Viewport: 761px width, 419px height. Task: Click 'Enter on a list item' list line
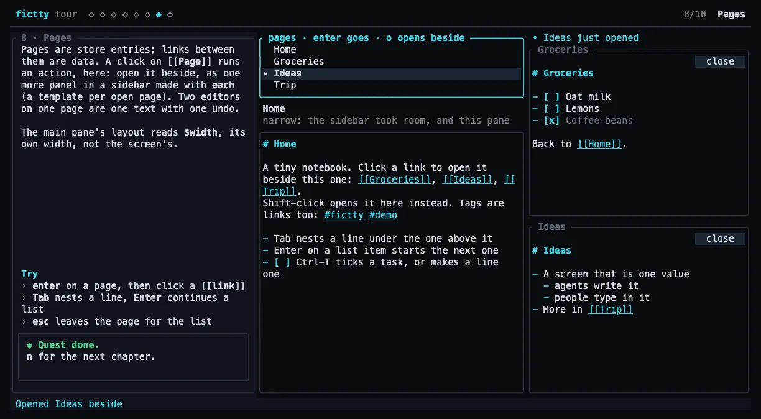point(380,251)
